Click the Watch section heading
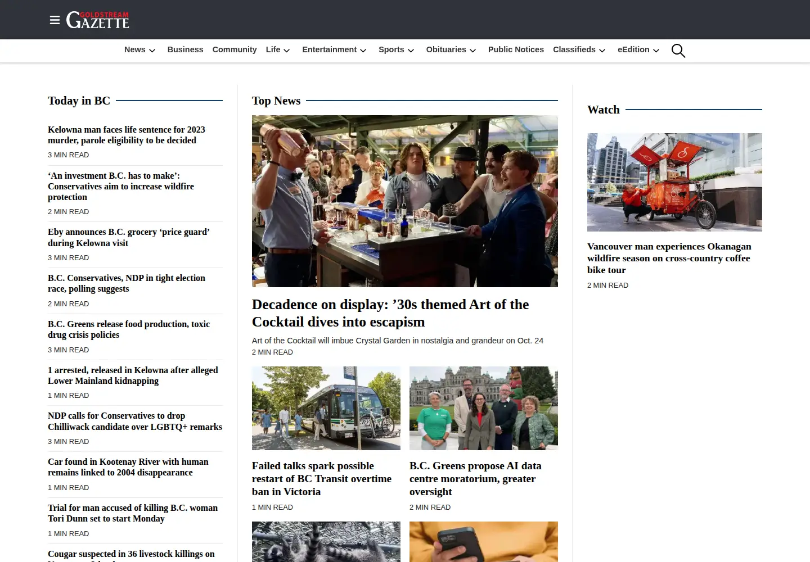Screen dimensions: 810x562 point(604,110)
